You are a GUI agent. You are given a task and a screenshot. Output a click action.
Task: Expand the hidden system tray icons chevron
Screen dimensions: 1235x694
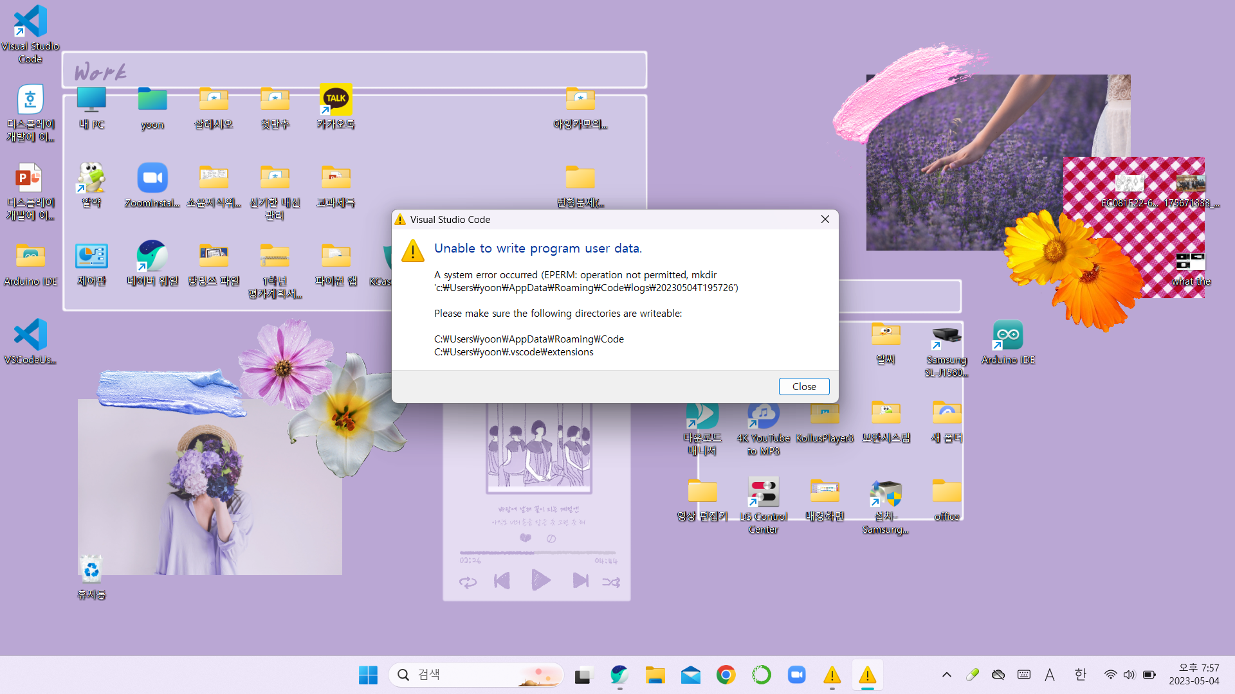947,675
